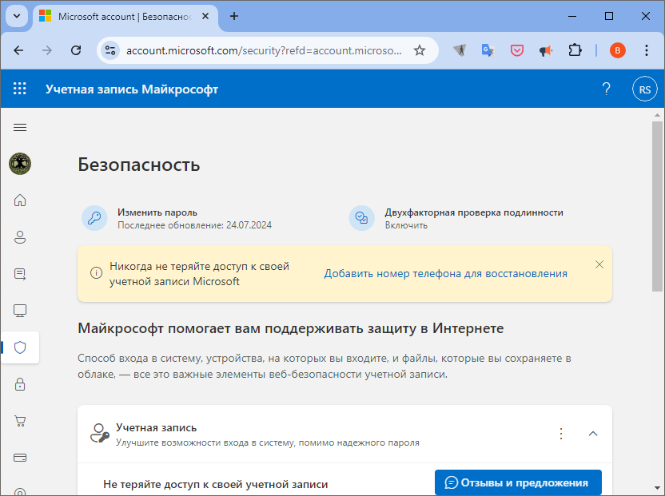The width and height of the screenshot is (665, 496).
Task: Open the three-dot menu on Учетная запись card
Action: click(561, 434)
